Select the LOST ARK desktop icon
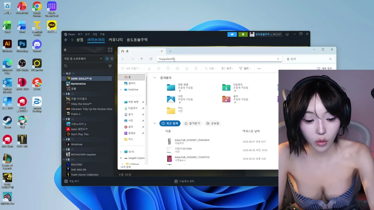 [22, 141]
